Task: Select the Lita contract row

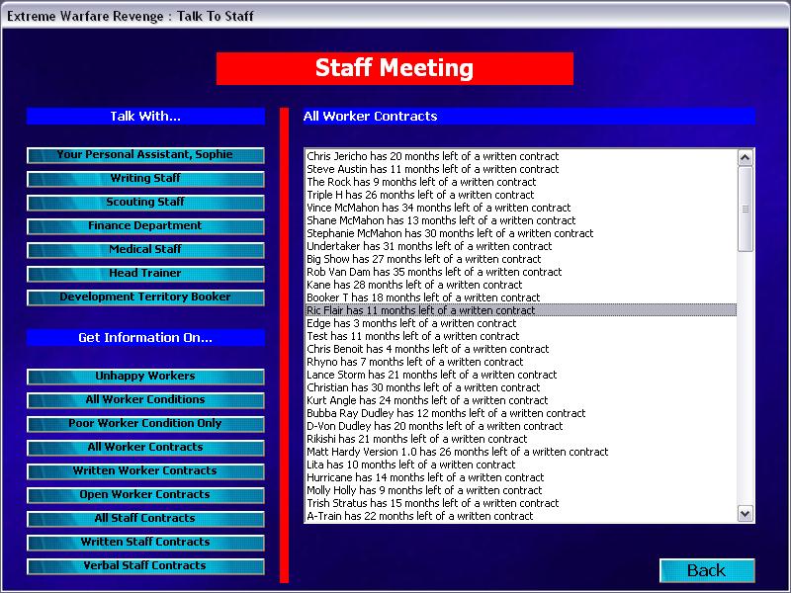Action: click(x=521, y=465)
